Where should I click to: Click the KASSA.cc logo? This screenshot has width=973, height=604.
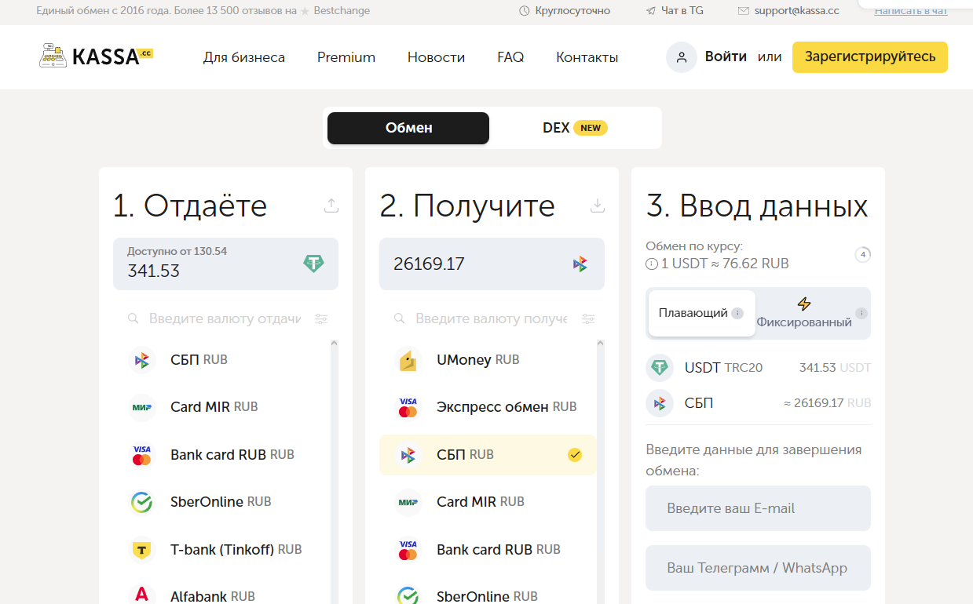96,56
